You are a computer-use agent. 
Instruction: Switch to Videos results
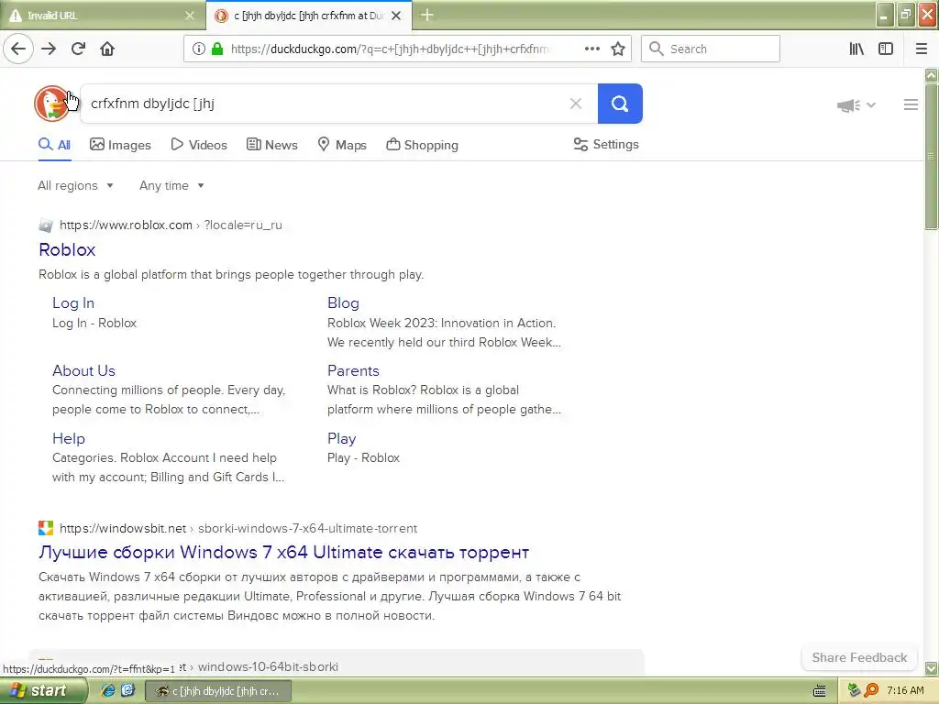pos(199,145)
